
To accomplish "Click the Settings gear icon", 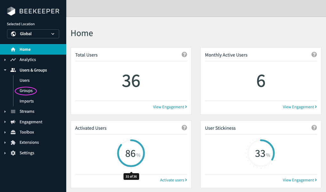I will pos(13,153).
